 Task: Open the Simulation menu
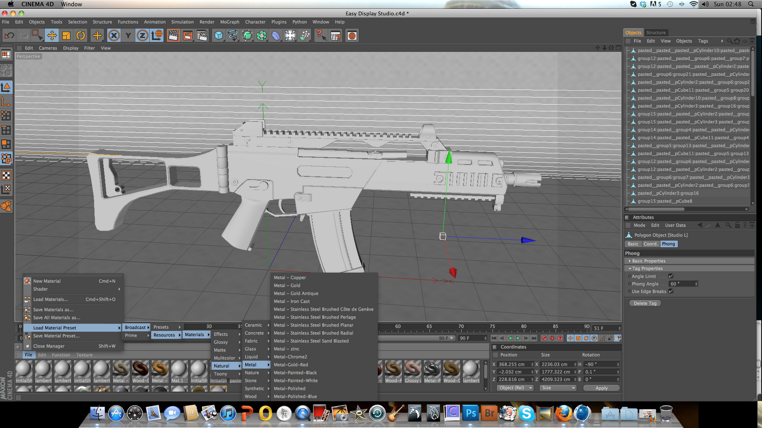tap(182, 22)
